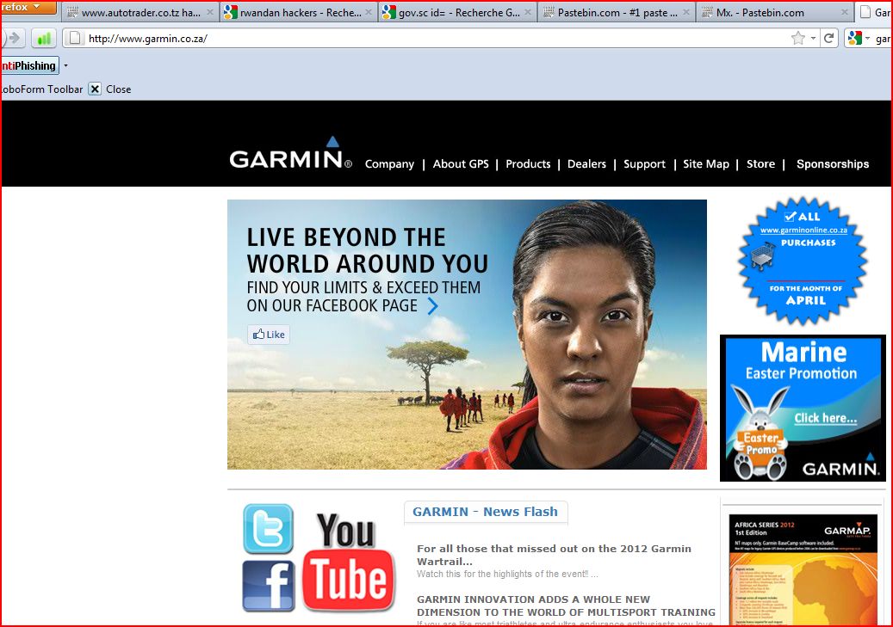Click 'Watch this for the highlights' text
Screen dimensions: 893x627
[x=507, y=574]
